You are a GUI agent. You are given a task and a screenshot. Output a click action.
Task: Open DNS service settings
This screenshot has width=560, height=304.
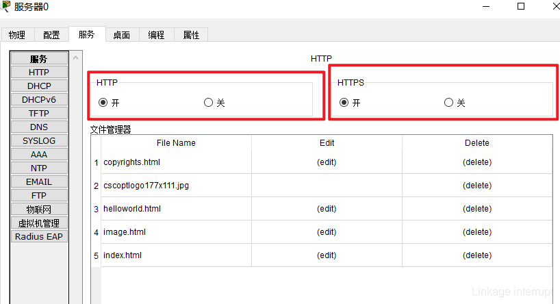[39, 127]
